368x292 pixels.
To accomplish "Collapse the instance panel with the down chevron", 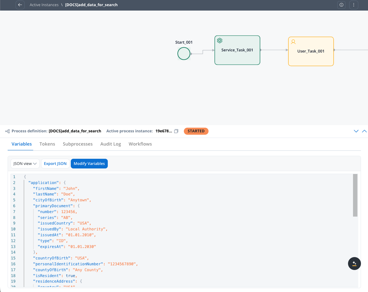I will point(356,131).
